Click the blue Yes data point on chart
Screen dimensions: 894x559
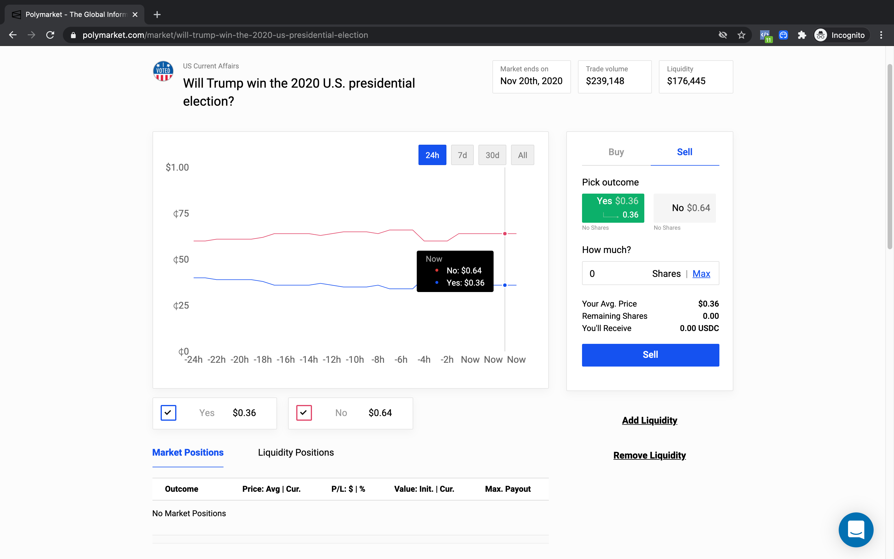click(505, 285)
